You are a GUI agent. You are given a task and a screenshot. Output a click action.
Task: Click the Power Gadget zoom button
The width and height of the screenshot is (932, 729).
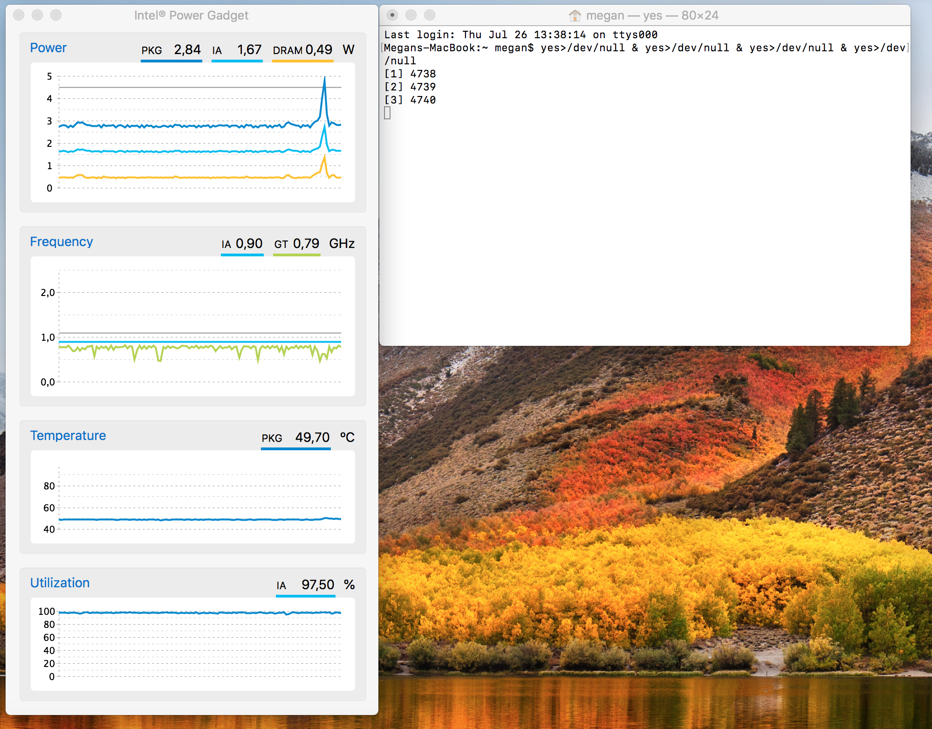click(x=56, y=15)
